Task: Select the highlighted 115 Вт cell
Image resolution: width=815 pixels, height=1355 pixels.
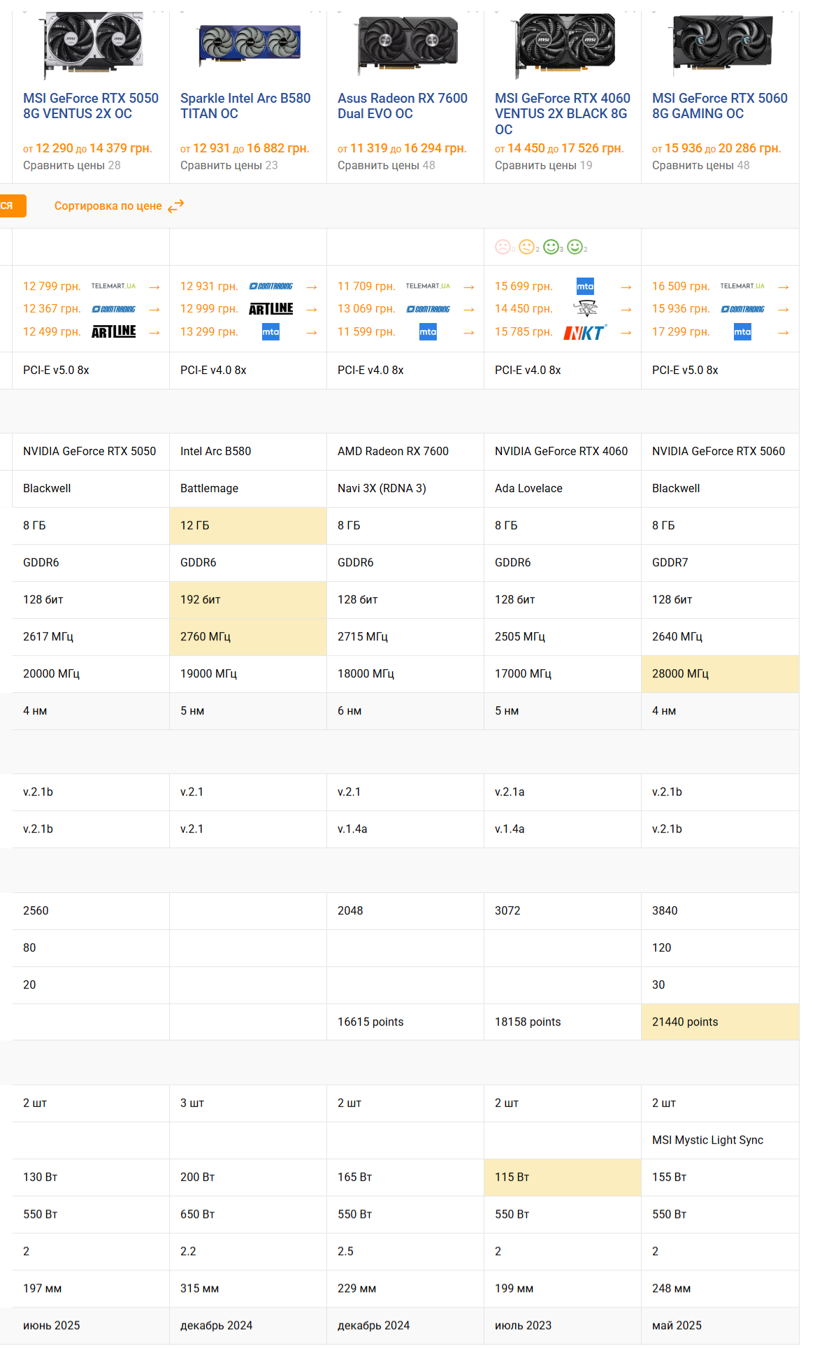Action: tap(563, 1177)
